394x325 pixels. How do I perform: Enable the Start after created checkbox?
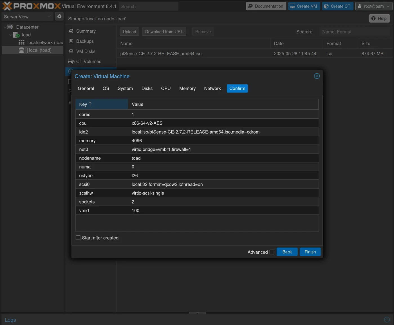[x=78, y=238]
